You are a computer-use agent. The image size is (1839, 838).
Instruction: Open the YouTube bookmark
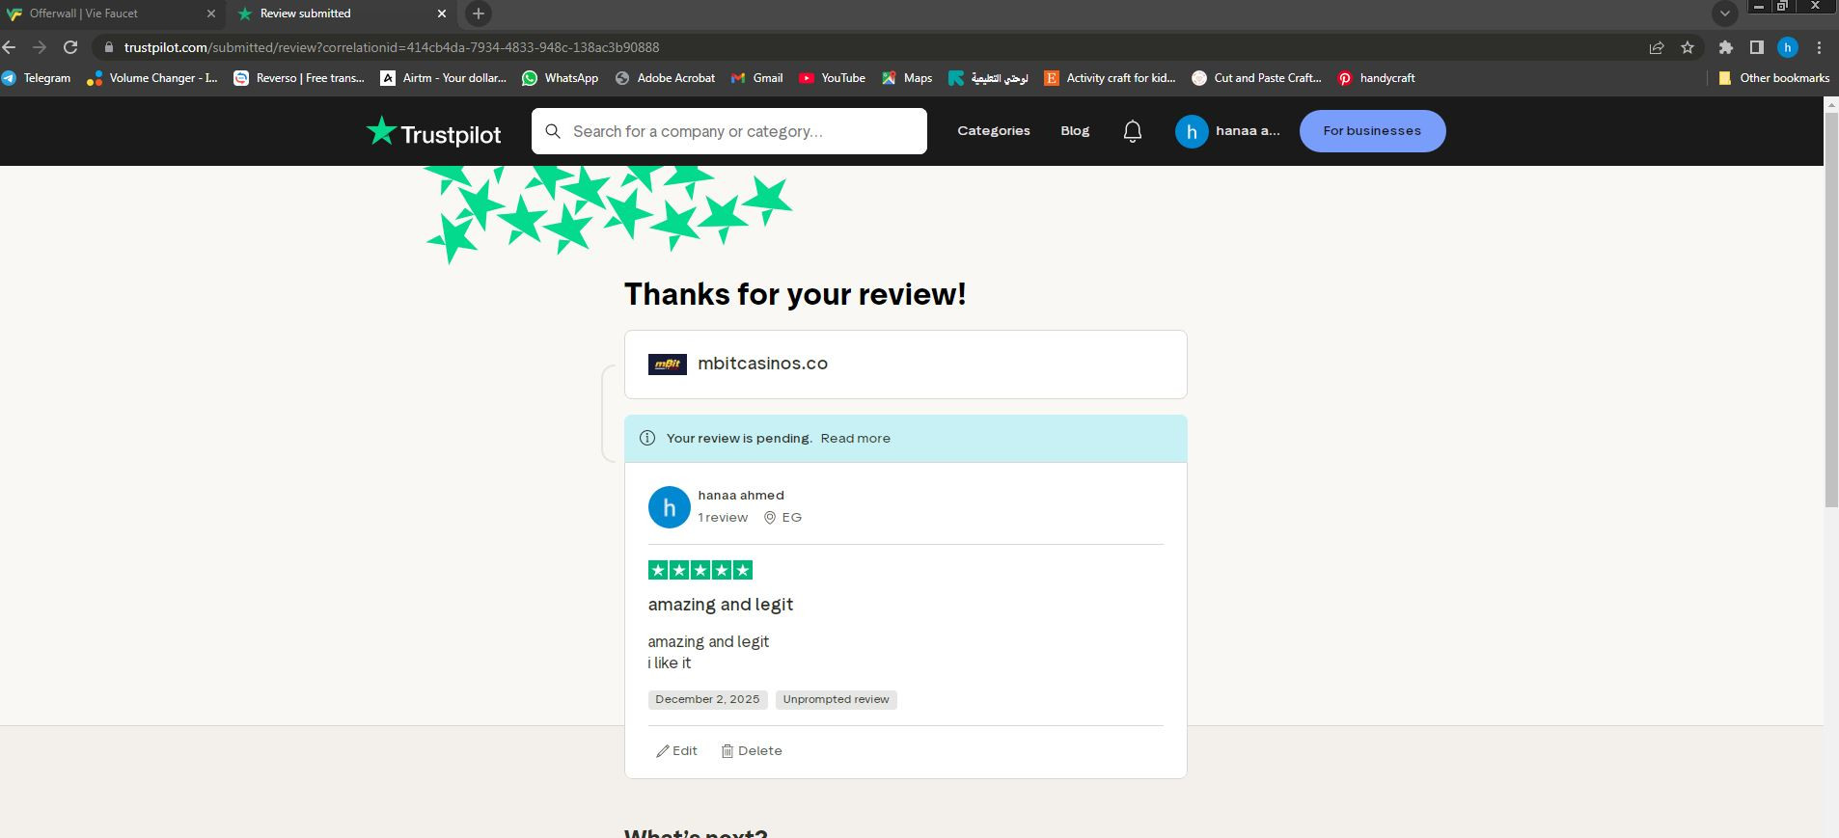(x=833, y=78)
